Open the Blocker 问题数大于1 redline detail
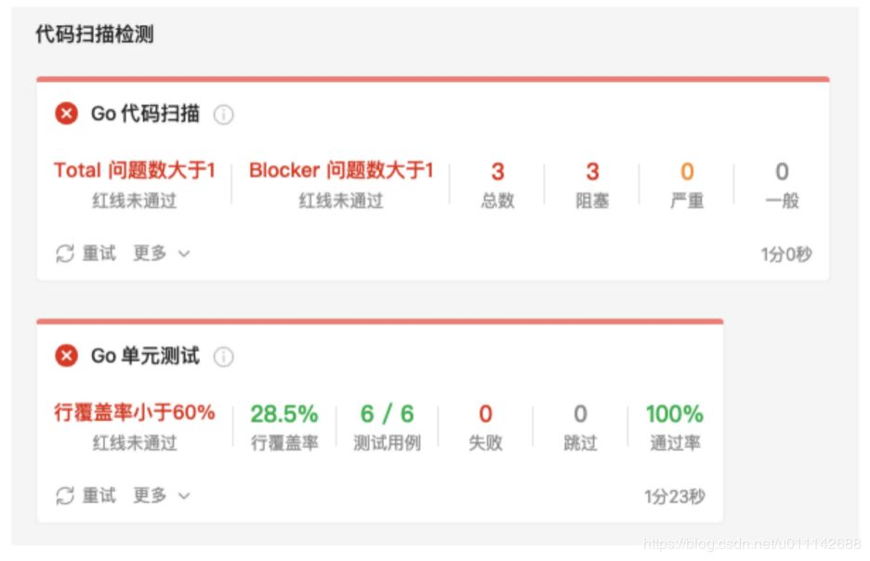The height and width of the screenshot is (561, 870). pyautogui.click(x=340, y=170)
